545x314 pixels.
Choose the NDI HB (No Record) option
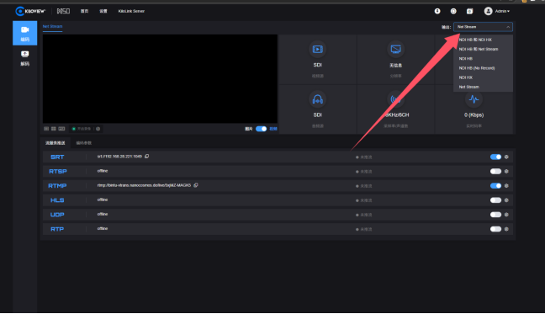pyautogui.click(x=483, y=68)
